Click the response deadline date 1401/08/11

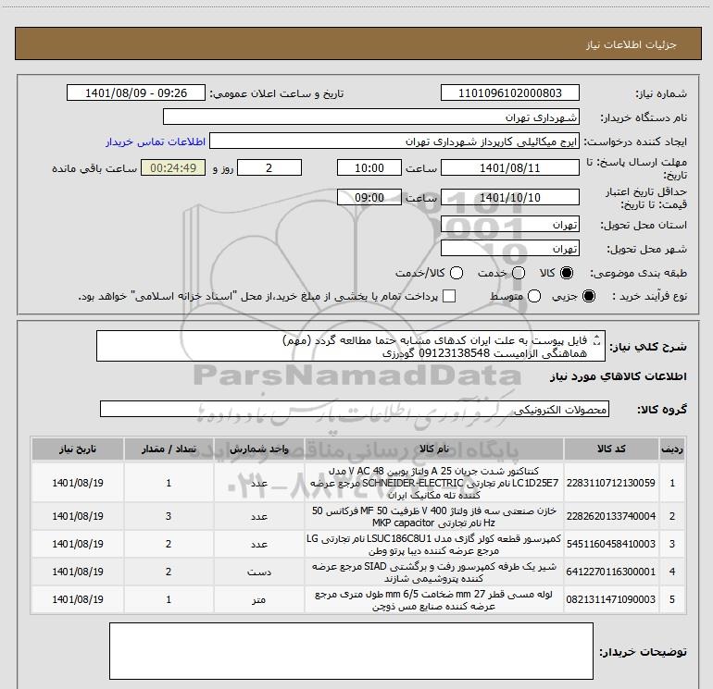(x=509, y=167)
